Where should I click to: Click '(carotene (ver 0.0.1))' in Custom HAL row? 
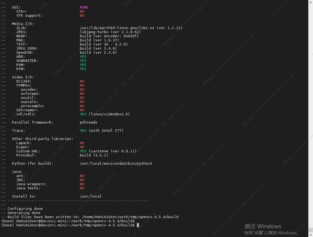coord(112,151)
